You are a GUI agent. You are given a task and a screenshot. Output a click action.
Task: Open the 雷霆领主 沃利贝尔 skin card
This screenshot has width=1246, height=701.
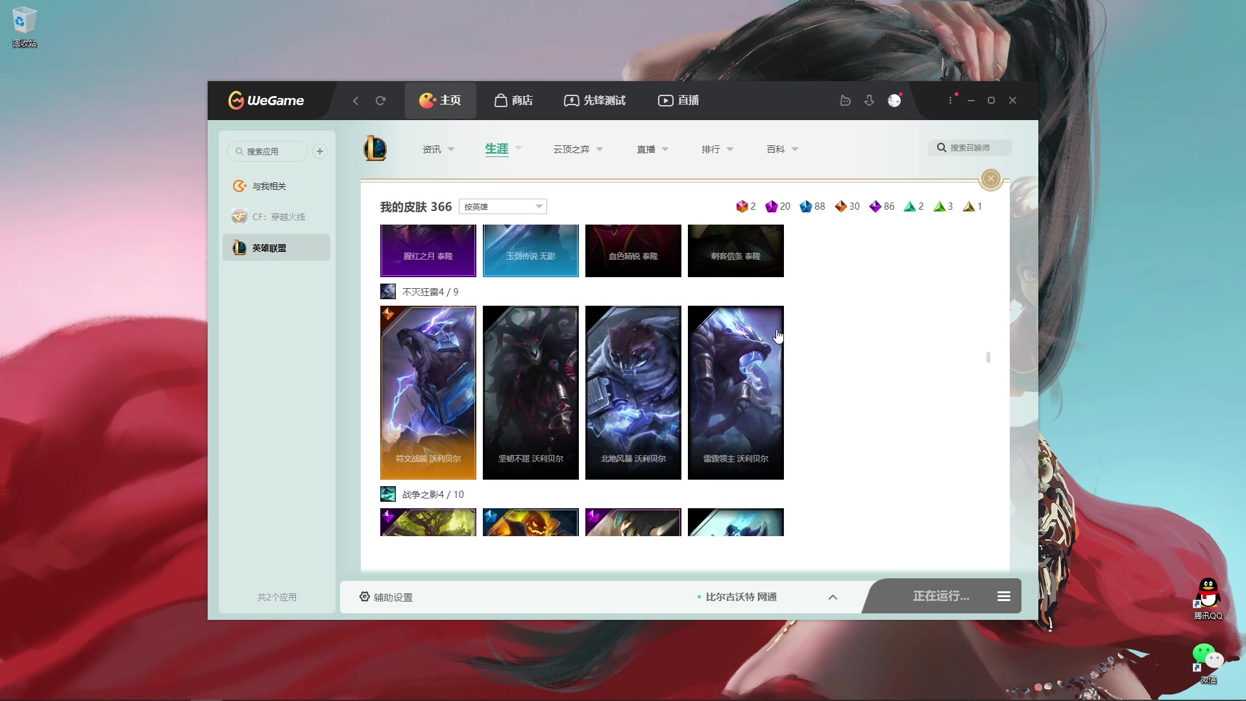coord(736,393)
